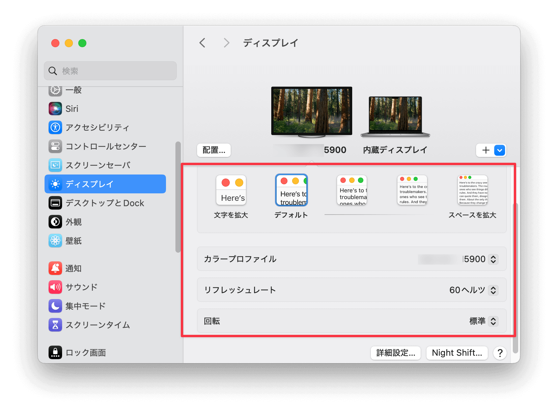This screenshot has height=413, width=558.
Task: Open the 一般 gear icon
Action: coord(55,90)
